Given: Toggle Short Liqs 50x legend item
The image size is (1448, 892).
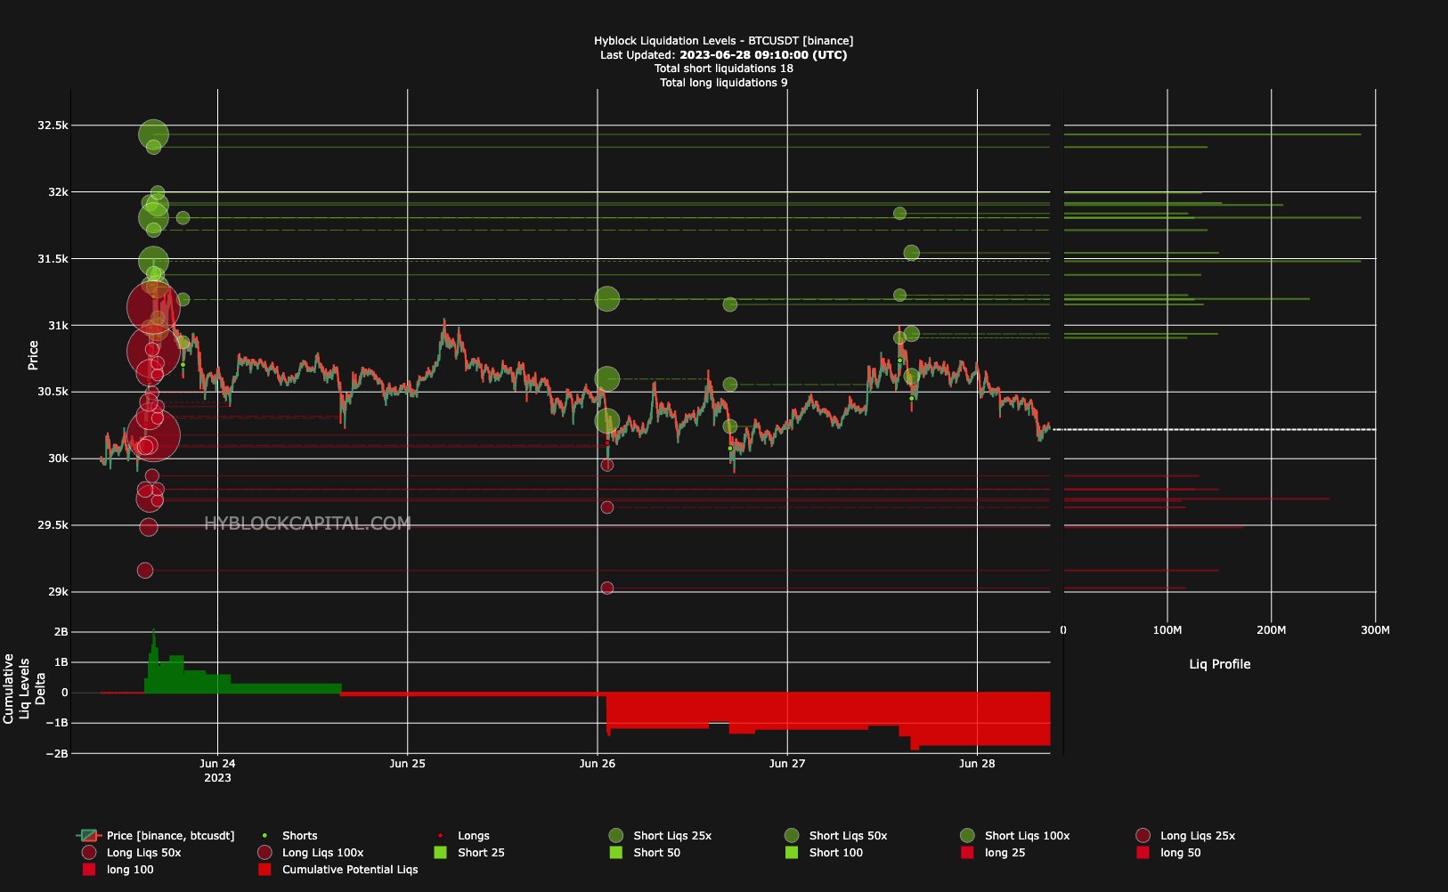Looking at the screenshot, I should pos(835,836).
